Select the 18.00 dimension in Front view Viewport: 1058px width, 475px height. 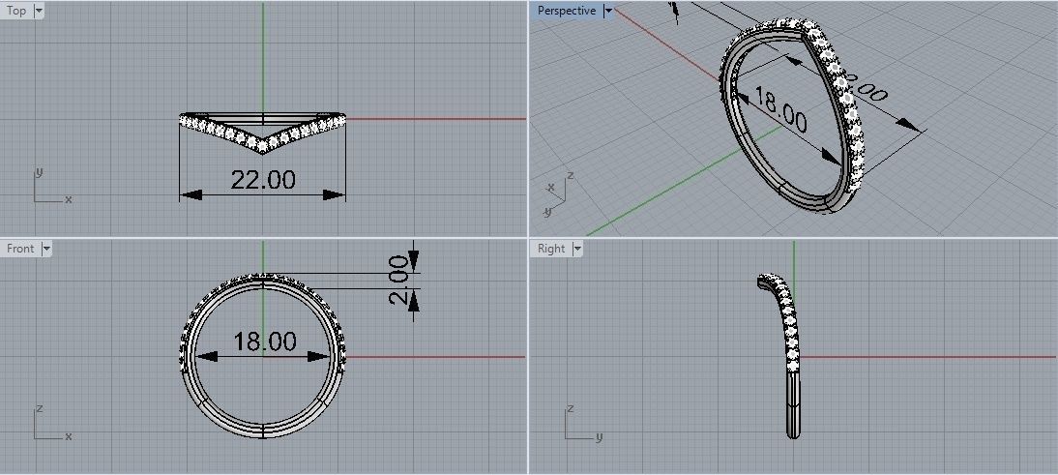[x=265, y=341]
